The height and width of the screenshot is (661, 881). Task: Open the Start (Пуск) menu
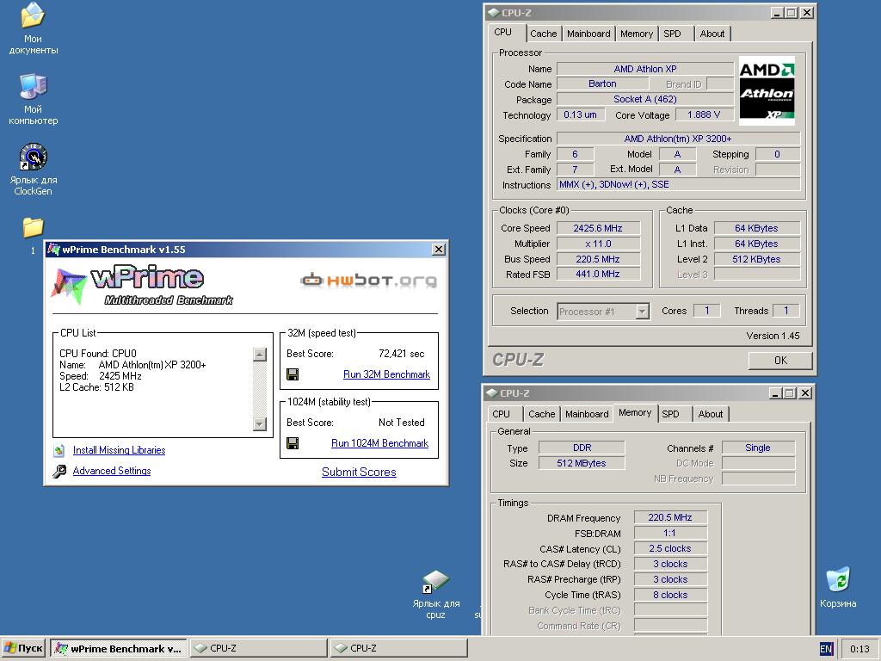pyautogui.click(x=23, y=649)
